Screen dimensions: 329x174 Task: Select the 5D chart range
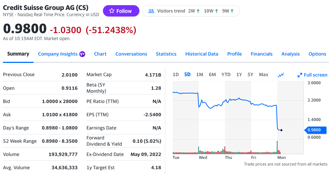click(187, 75)
